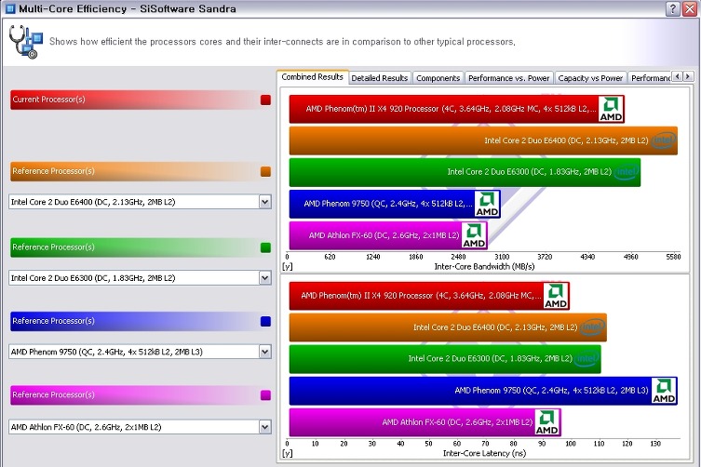The height and width of the screenshot is (467, 701).
Task: Open the Performance vs. Power tab
Action: tap(509, 78)
